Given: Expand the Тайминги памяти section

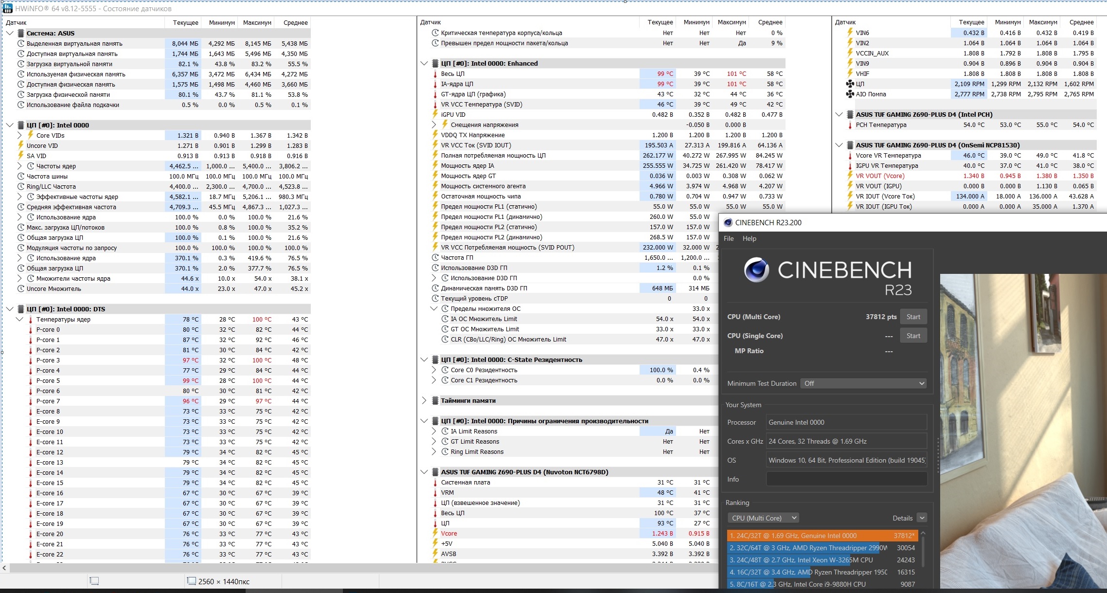Looking at the screenshot, I should [424, 400].
